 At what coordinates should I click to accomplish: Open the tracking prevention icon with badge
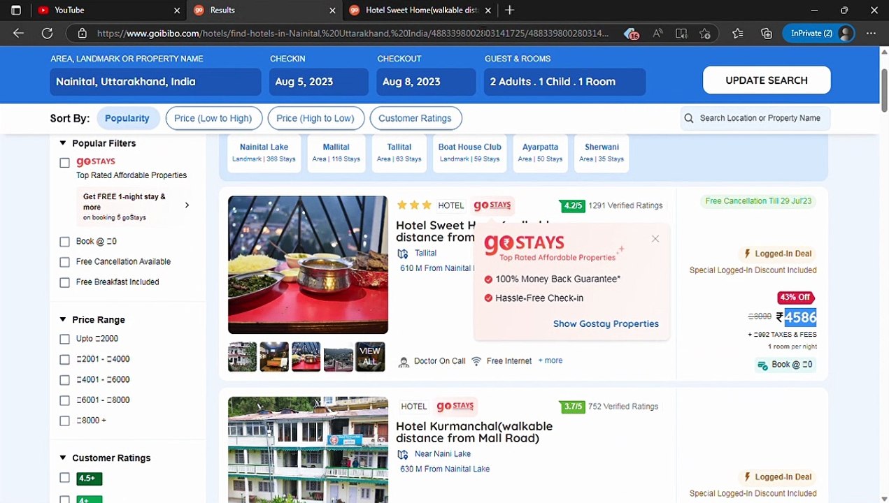tap(631, 33)
